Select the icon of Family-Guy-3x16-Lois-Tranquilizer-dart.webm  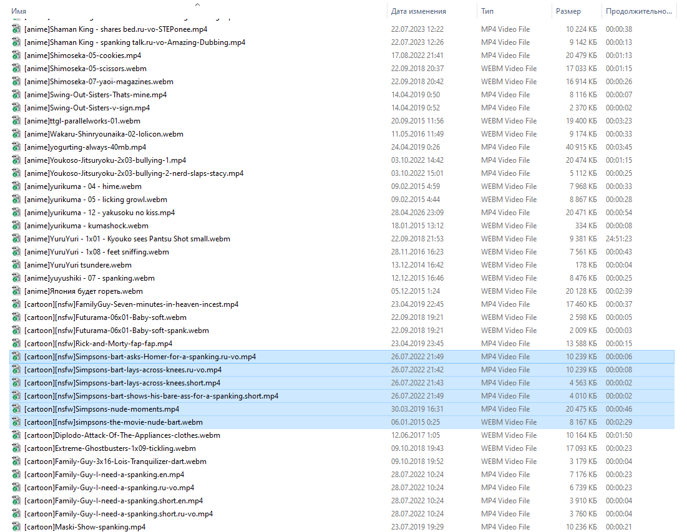[x=16, y=462]
